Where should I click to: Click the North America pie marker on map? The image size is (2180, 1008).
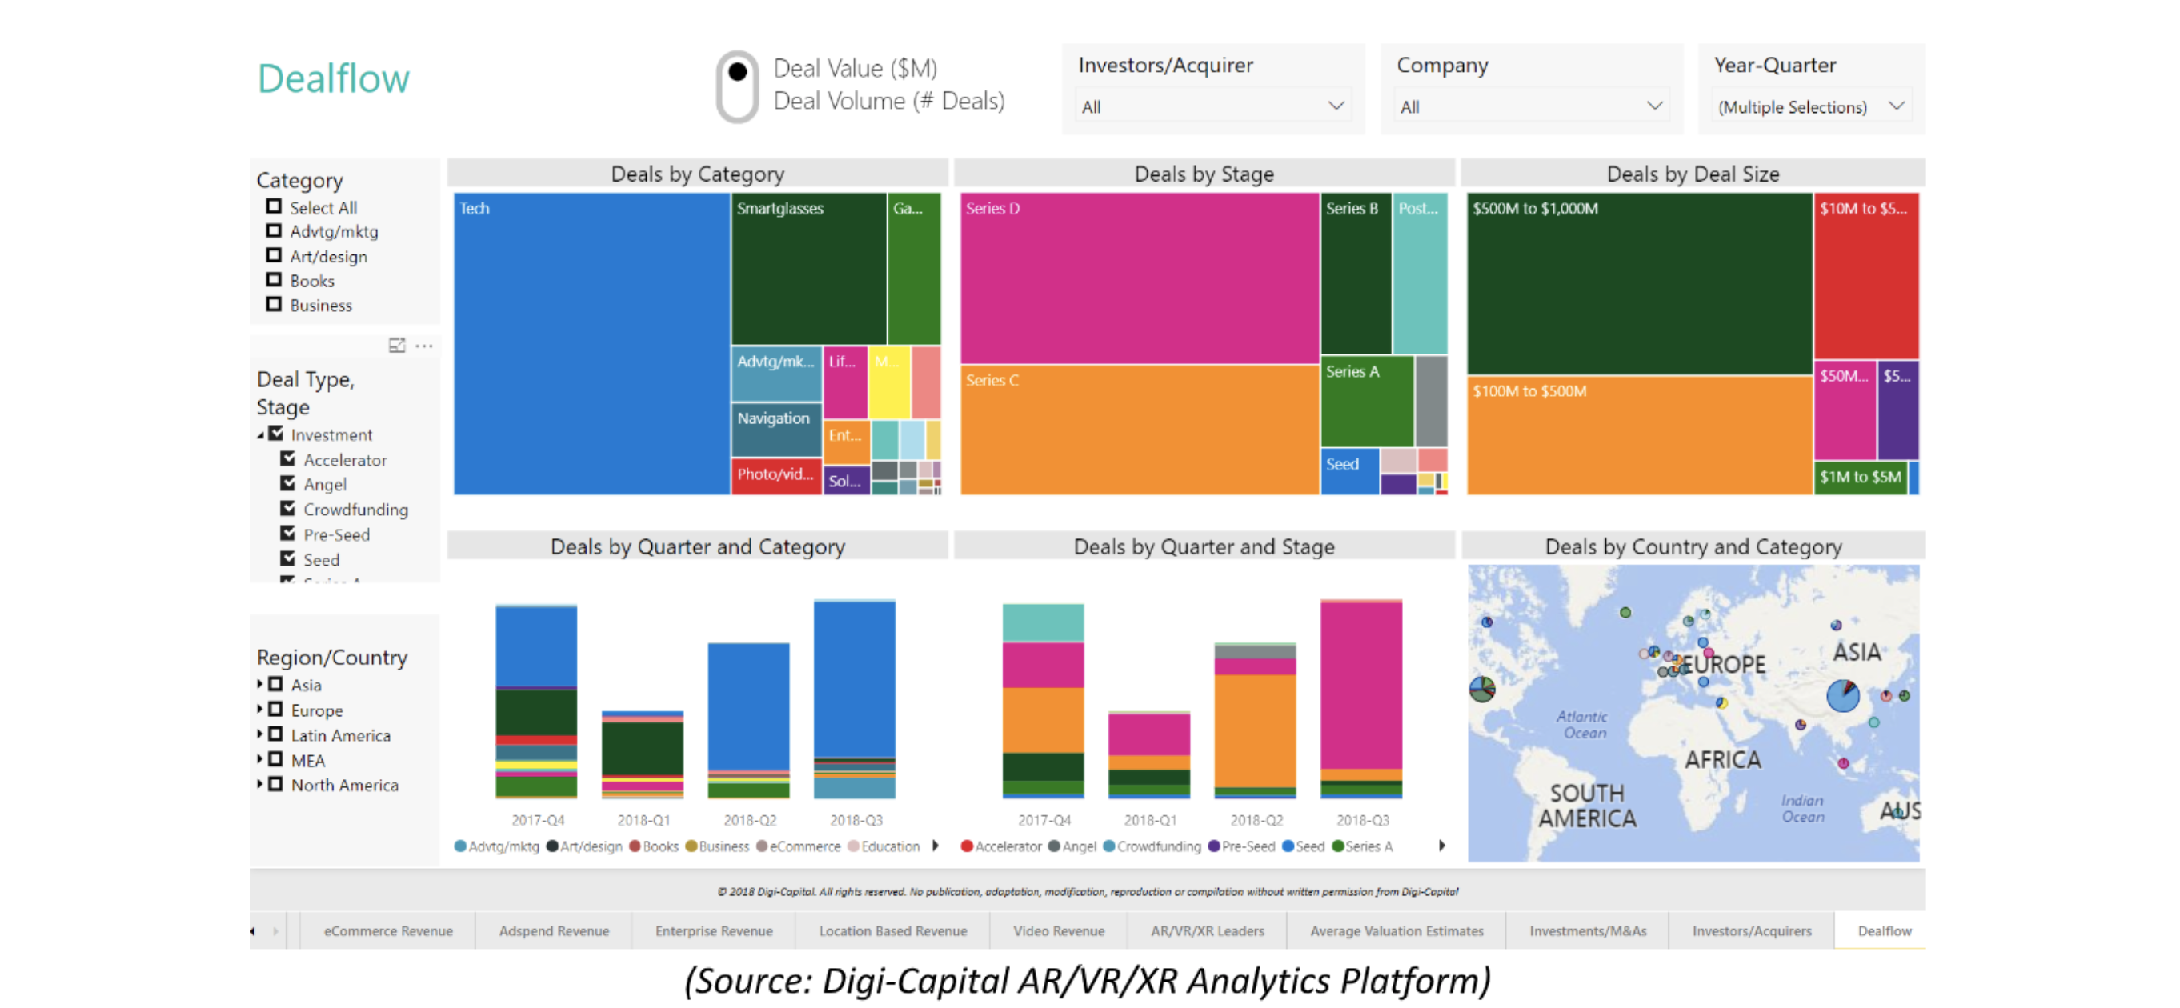(x=1482, y=689)
